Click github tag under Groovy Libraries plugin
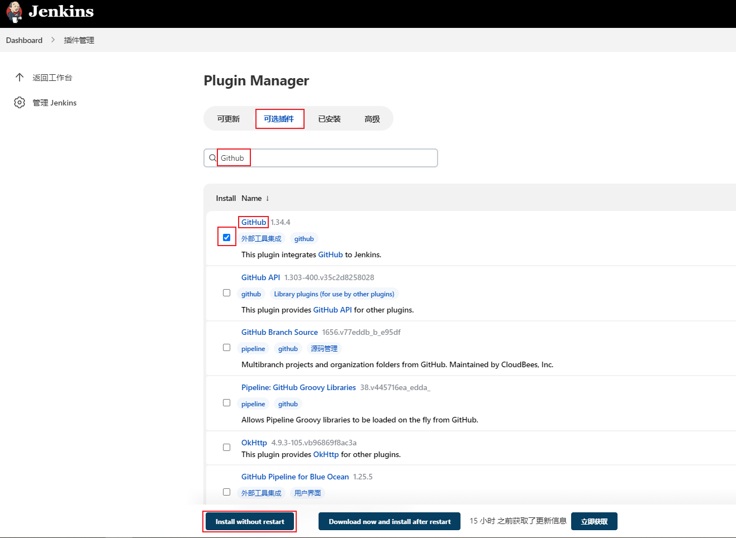Viewport: 736px width, 538px height. [288, 403]
